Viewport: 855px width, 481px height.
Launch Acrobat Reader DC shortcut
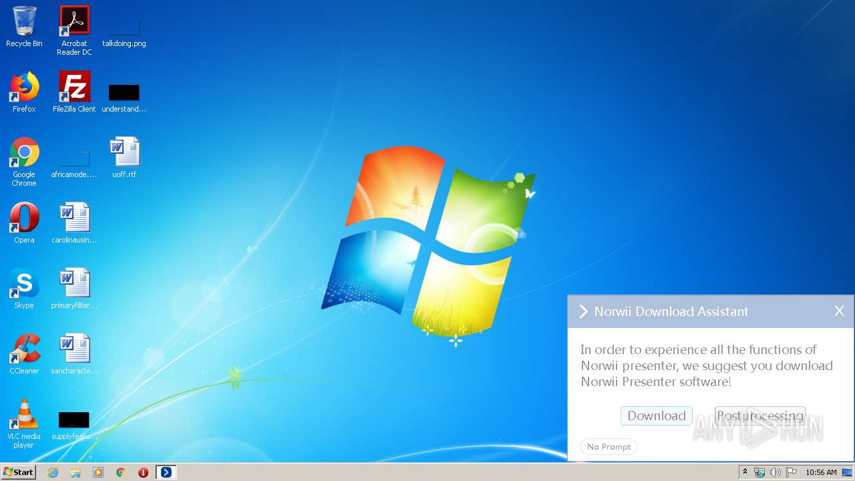pos(74,30)
